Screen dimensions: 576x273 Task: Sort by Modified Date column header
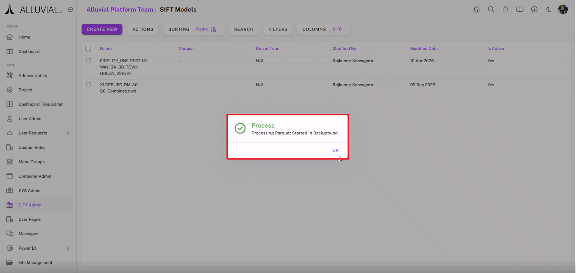coord(424,48)
